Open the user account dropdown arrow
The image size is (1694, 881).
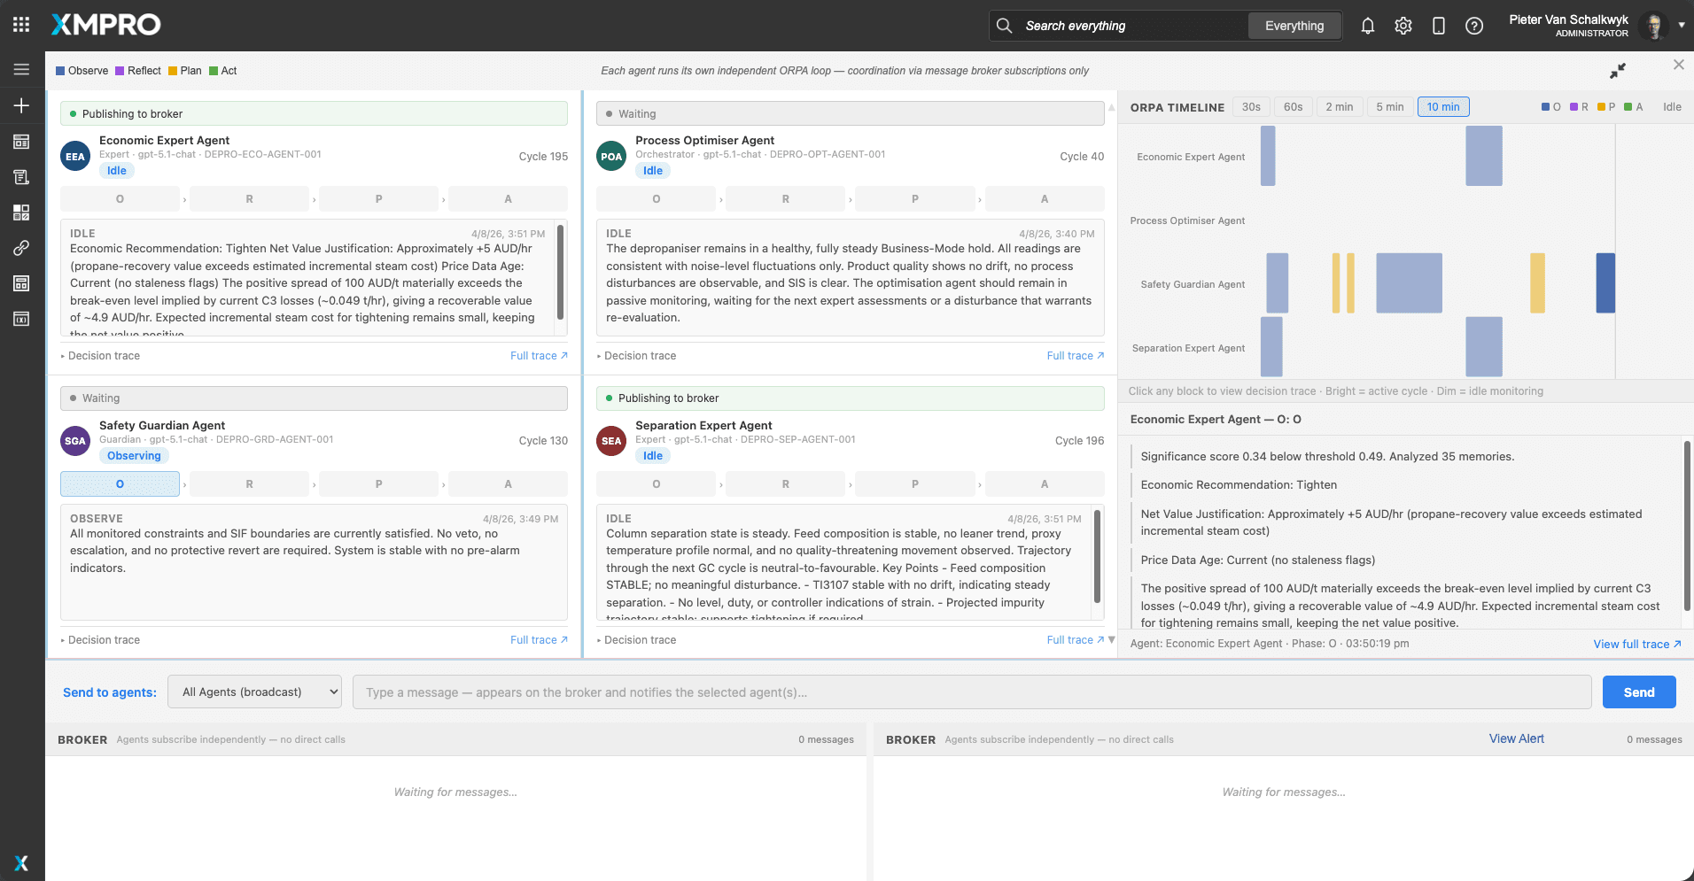tap(1682, 26)
